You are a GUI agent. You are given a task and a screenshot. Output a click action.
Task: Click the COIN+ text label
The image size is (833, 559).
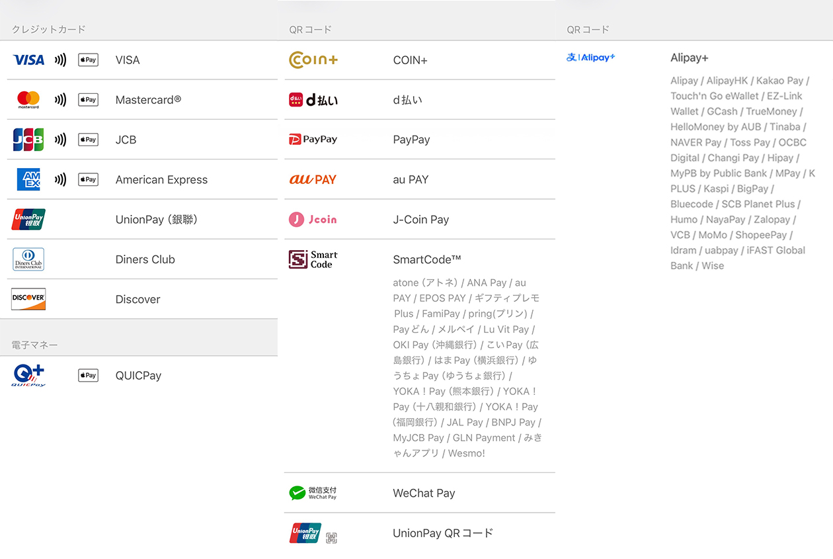[411, 60]
